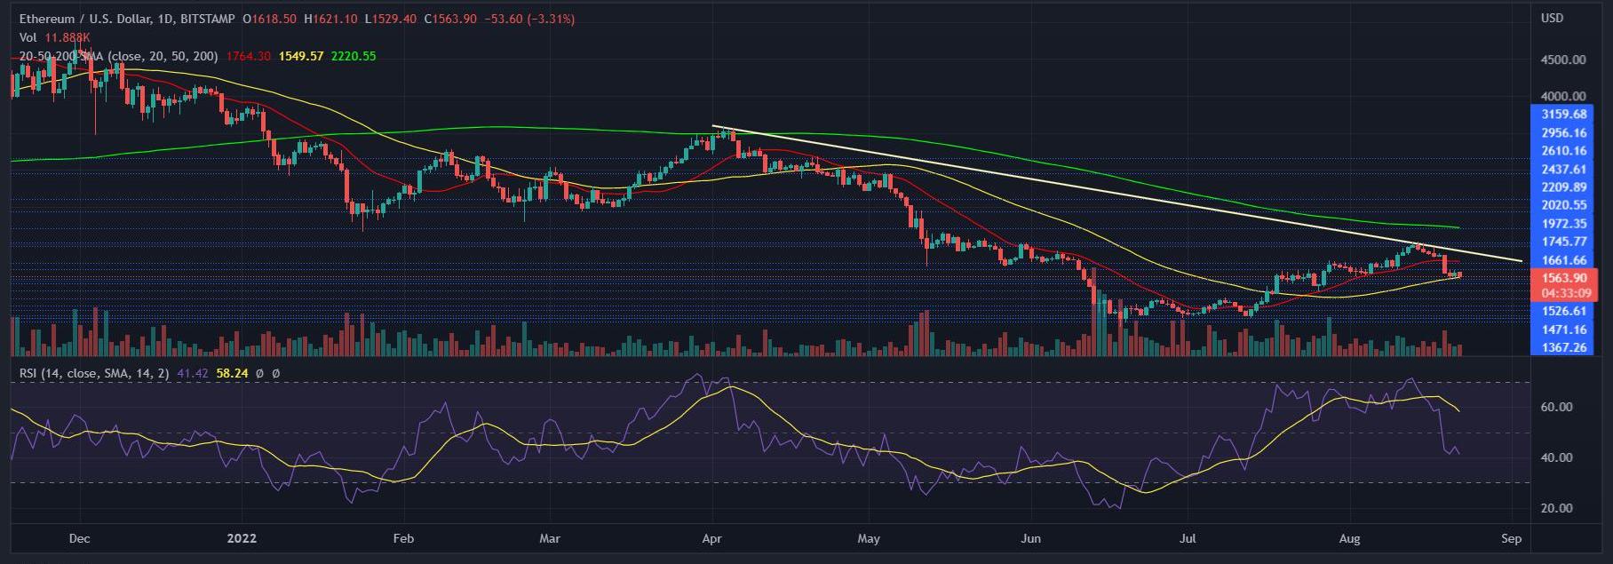Select the 2209.89 price level label

(x=1564, y=187)
